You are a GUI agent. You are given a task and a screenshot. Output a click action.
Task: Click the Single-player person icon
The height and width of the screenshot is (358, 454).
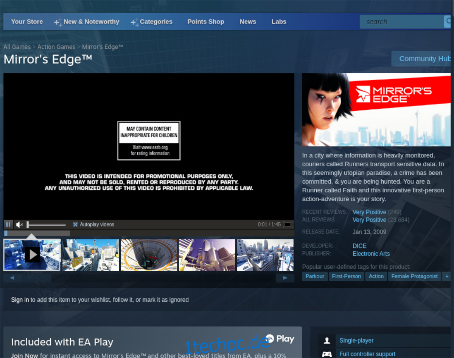327,341
